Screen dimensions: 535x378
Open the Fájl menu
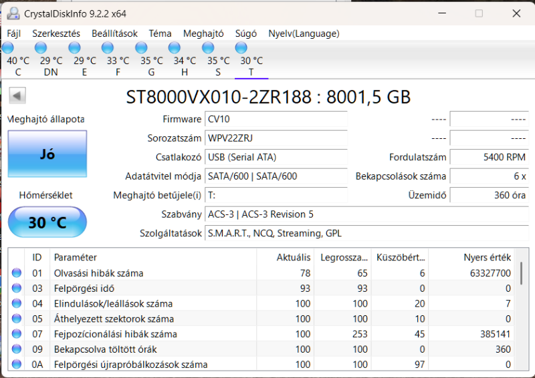14,33
